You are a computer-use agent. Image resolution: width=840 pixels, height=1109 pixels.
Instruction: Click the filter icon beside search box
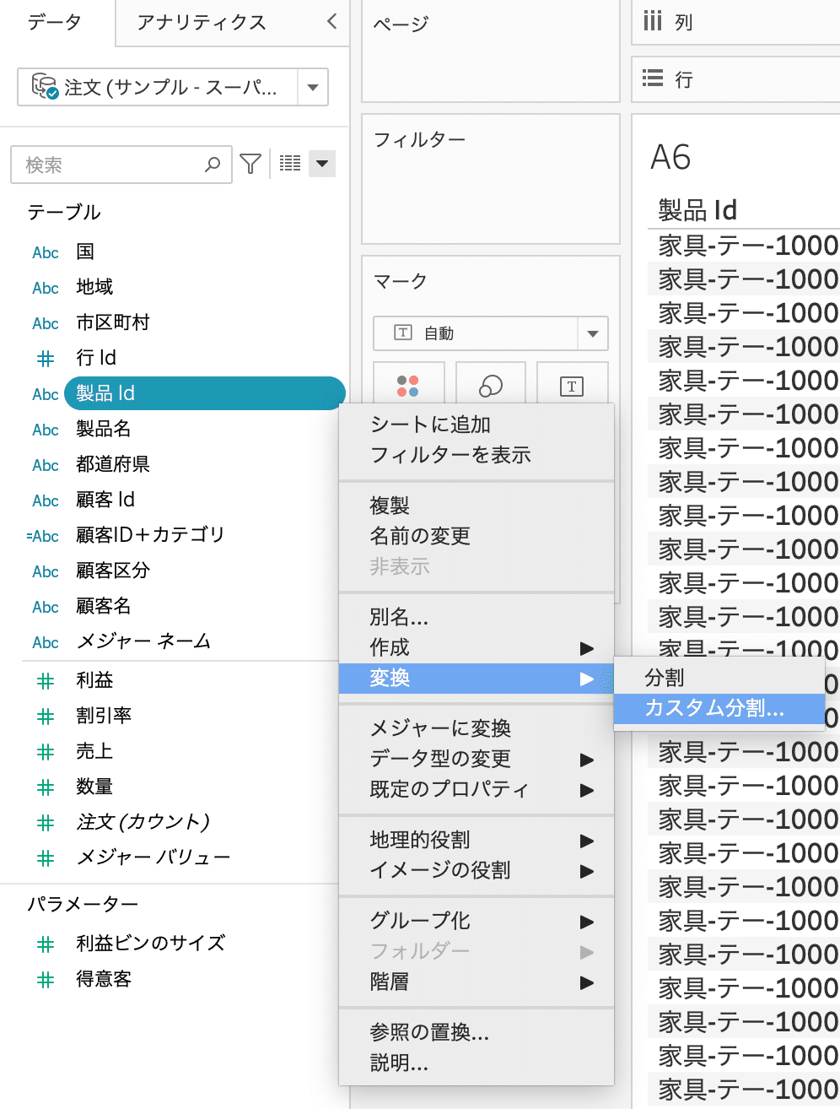[x=250, y=164]
